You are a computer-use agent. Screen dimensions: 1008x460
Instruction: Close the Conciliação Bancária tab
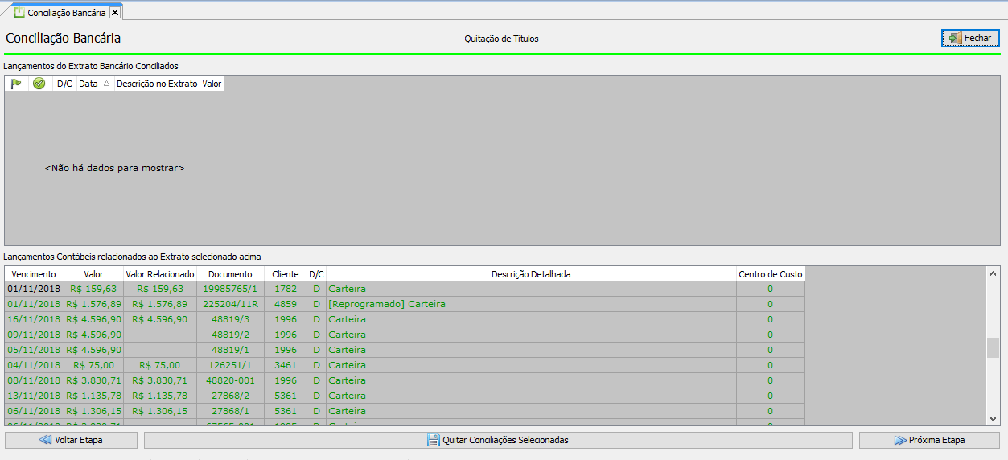pyautogui.click(x=114, y=12)
